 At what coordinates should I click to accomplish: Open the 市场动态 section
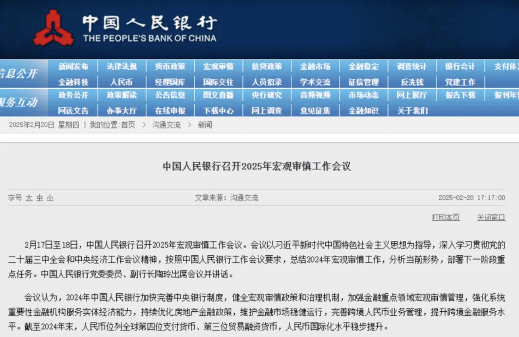point(363,95)
